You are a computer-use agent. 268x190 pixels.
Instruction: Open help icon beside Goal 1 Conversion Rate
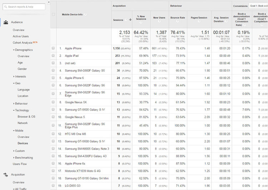244,25
